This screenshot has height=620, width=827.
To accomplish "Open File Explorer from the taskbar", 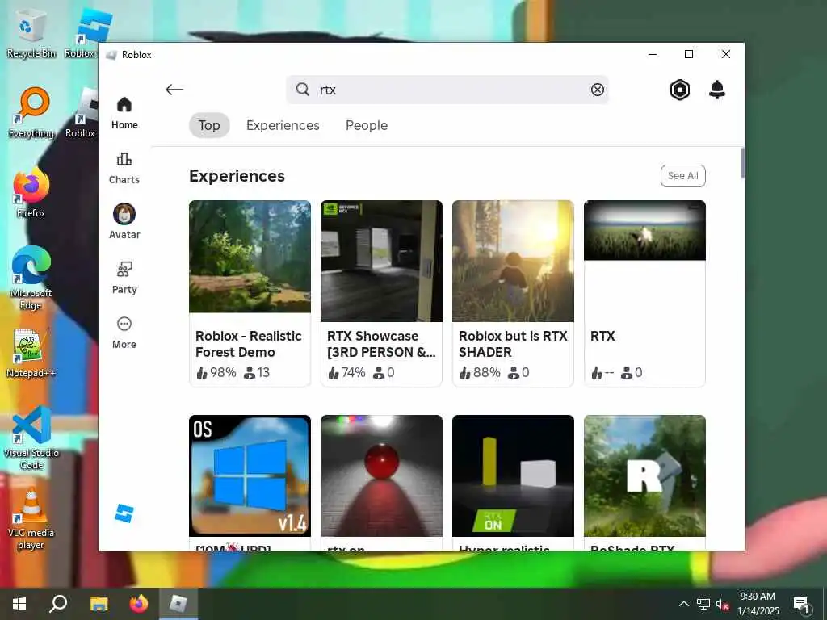I will coord(99,604).
